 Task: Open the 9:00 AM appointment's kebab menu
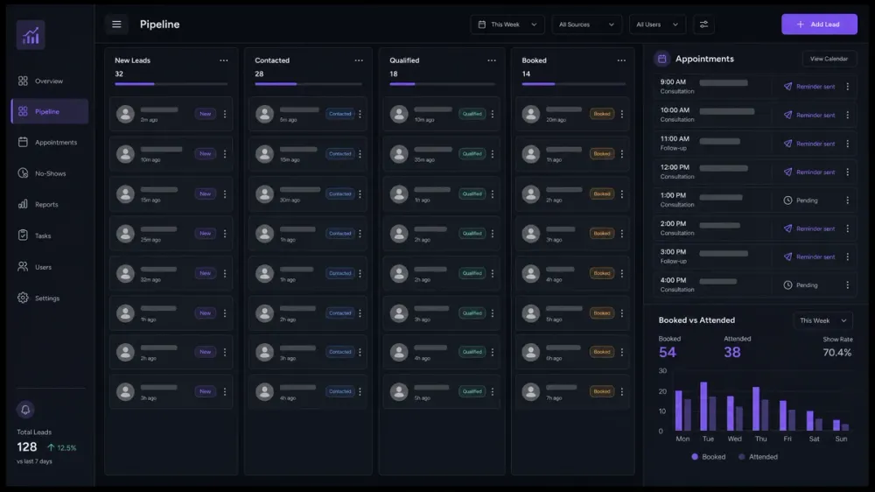tap(848, 87)
